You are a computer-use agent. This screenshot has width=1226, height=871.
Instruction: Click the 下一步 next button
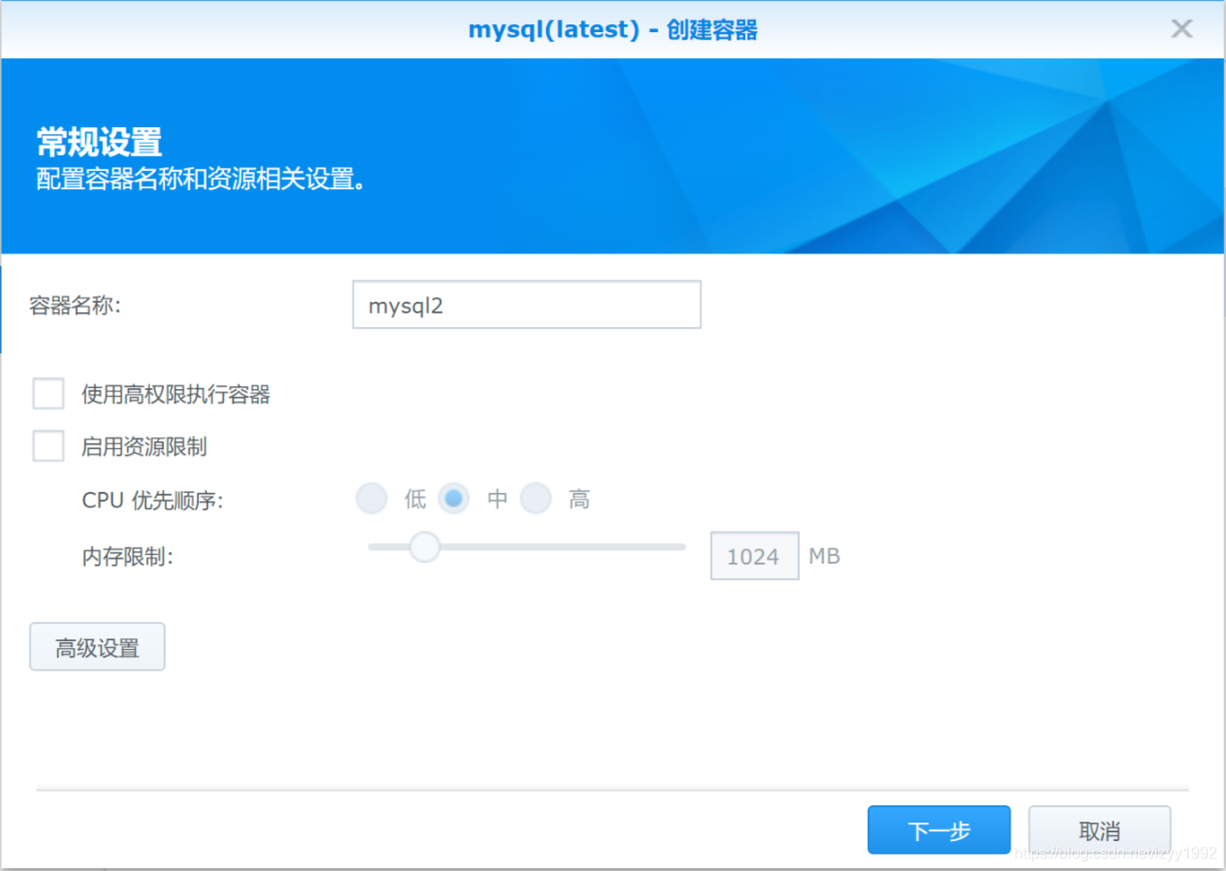click(x=938, y=829)
